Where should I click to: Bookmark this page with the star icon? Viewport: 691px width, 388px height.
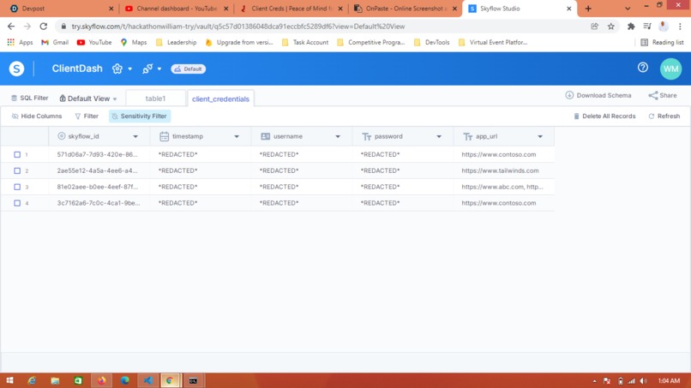pyautogui.click(x=610, y=27)
